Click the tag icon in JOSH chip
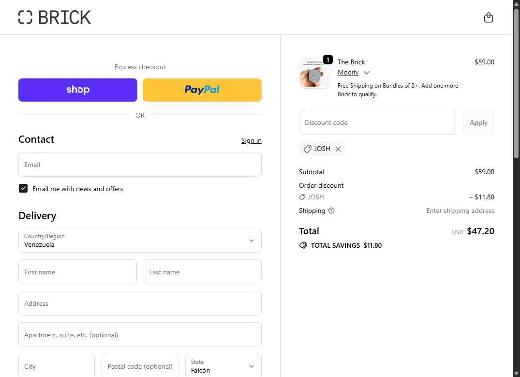Image resolution: width=520 pixels, height=377 pixels. tap(308, 149)
